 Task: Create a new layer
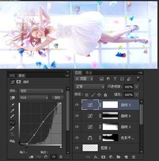coord(126,157)
